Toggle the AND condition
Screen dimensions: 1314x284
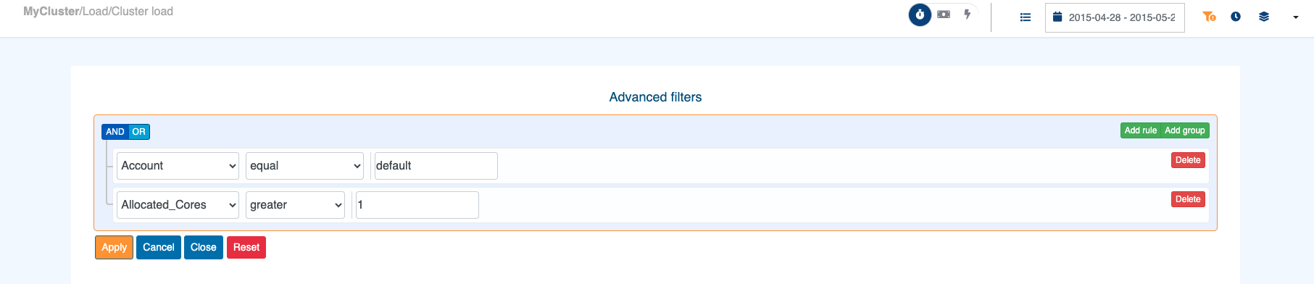(115, 132)
